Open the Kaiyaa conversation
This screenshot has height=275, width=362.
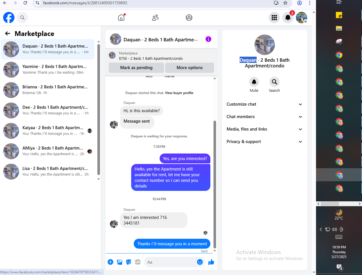tap(48, 131)
